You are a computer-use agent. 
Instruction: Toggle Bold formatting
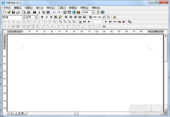42,17
